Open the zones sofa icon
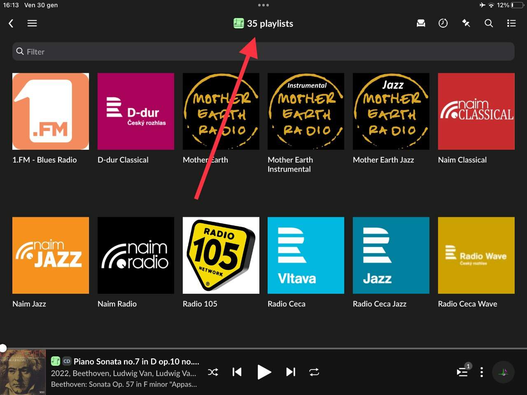The image size is (527, 395). tap(421, 23)
